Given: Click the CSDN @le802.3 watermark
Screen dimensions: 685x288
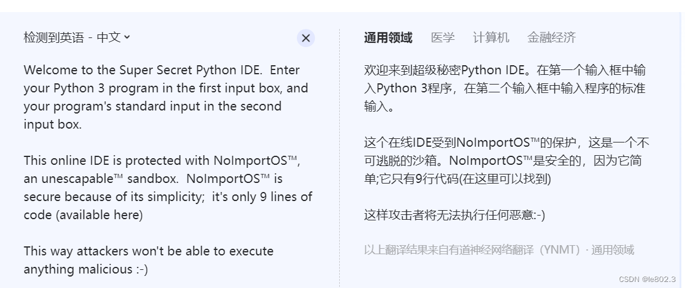Looking at the screenshot, I should pyautogui.click(x=647, y=280).
